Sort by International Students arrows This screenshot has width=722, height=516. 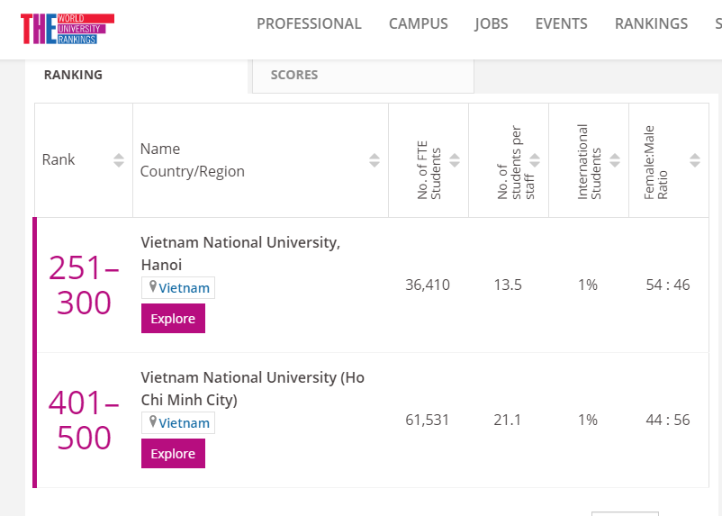pyautogui.click(x=615, y=160)
